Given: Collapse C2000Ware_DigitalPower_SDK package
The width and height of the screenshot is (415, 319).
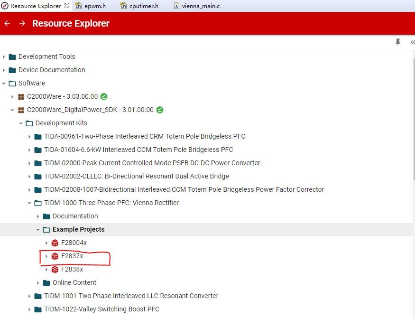Looking at the screenshot, I should pyautogui.click(x=12, y=110).
